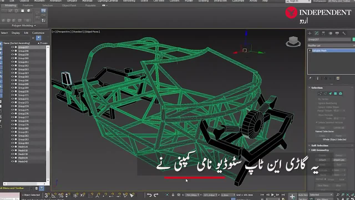Toggle visibility eye for Group260
Viewport: 355px width, 200px height.
pyautogui.click(x=12, y=58)
